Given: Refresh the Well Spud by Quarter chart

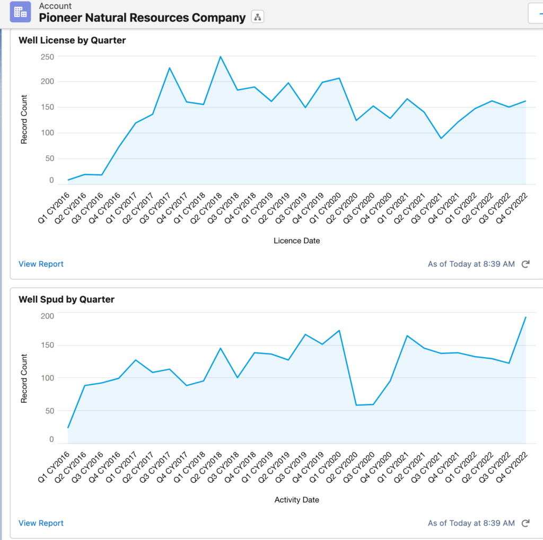Looking at the screenshot, I should pos(526,523).
